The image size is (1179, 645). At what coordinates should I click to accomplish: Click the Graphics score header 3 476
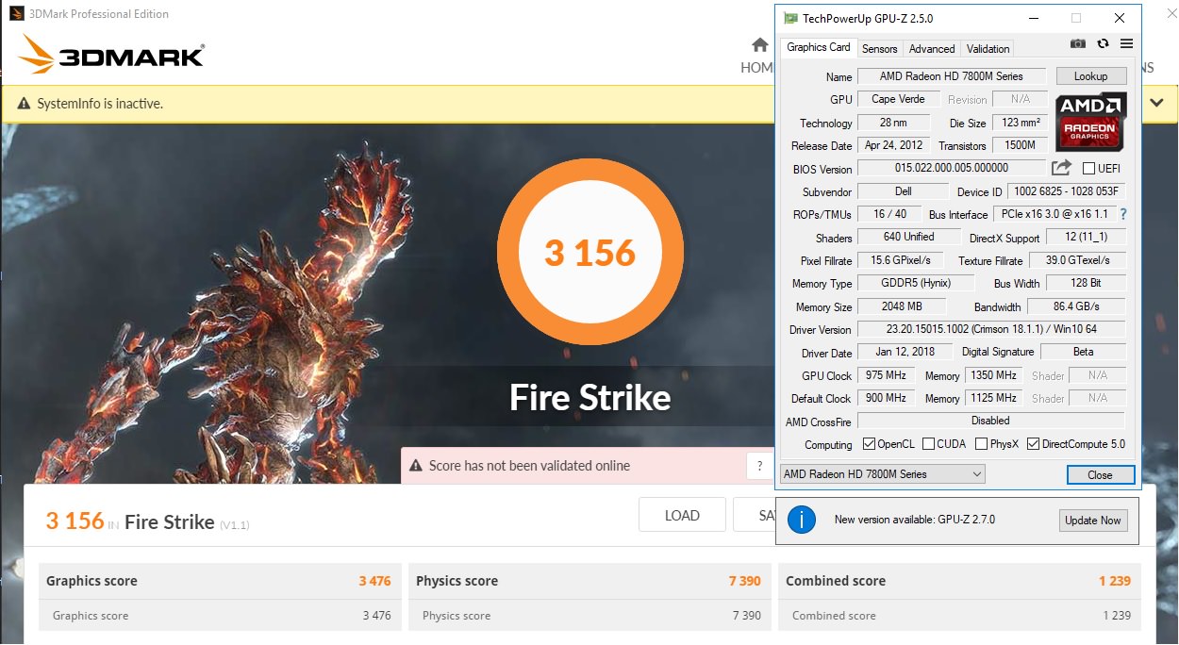click(374, 581)
